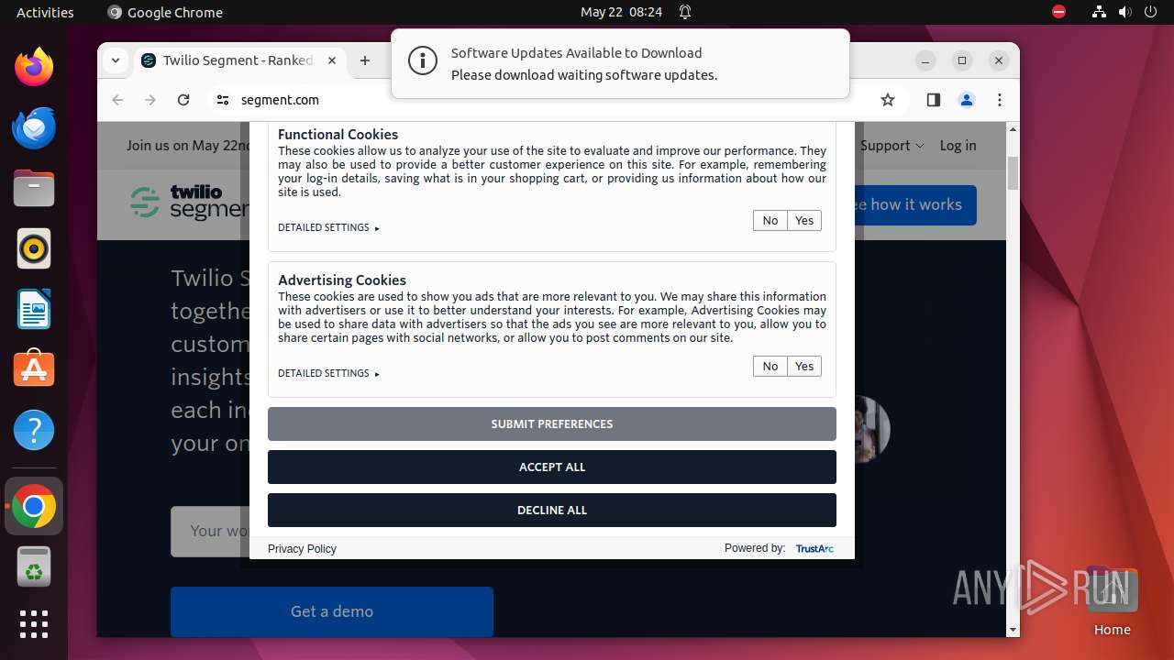Click Get a demo button
This screenshot has height=660, width=1174.
pyautogui.click(x=332, y=611)
